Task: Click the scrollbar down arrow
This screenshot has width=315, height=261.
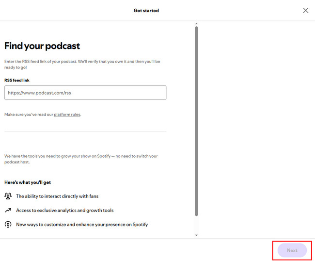Action: click(196, 235)
